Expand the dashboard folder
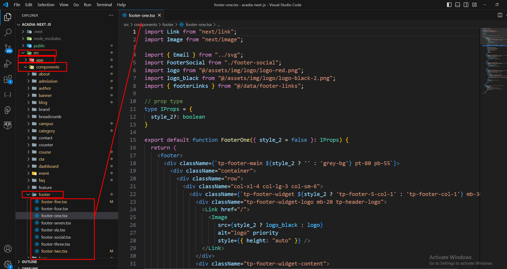507x269 pixels. [28, 166]
